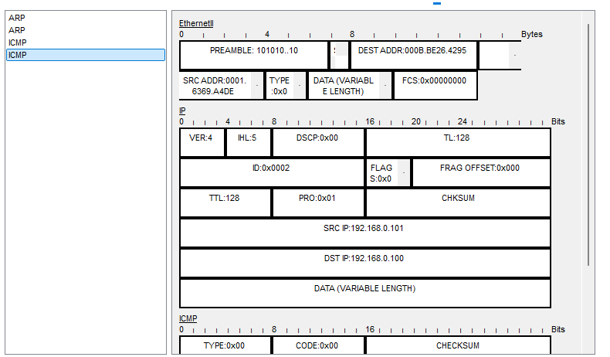The width and height of the screenshot is (610, 357).
Task: Select the TTL:128 field
Action: [x=225, y=198]
